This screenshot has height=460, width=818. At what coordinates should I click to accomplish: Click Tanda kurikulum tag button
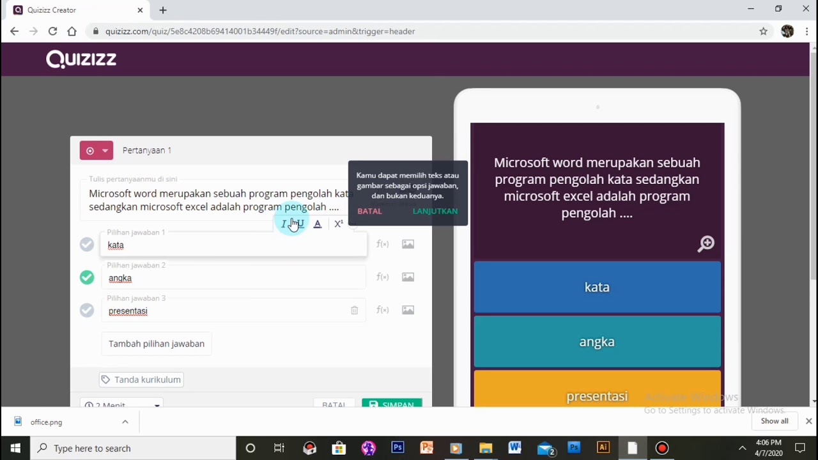click(141, 379)
